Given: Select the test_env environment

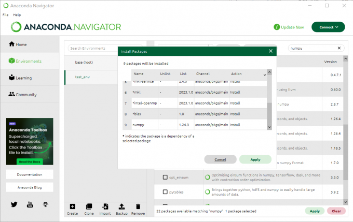Looking at the screenshot, I should 91,77.
